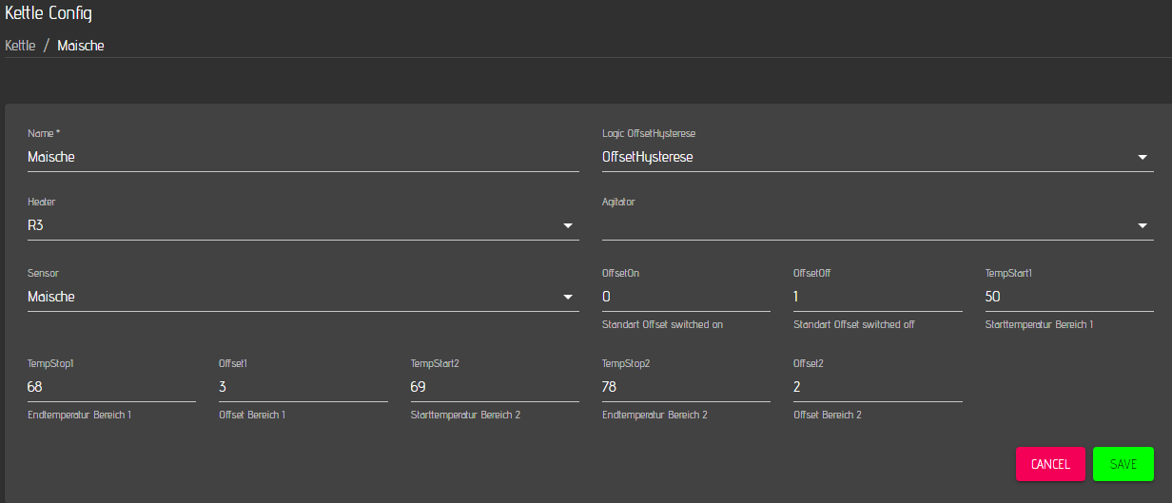
Task: Click the Offset1 field showing 3
Action: [x=303, y=388]
